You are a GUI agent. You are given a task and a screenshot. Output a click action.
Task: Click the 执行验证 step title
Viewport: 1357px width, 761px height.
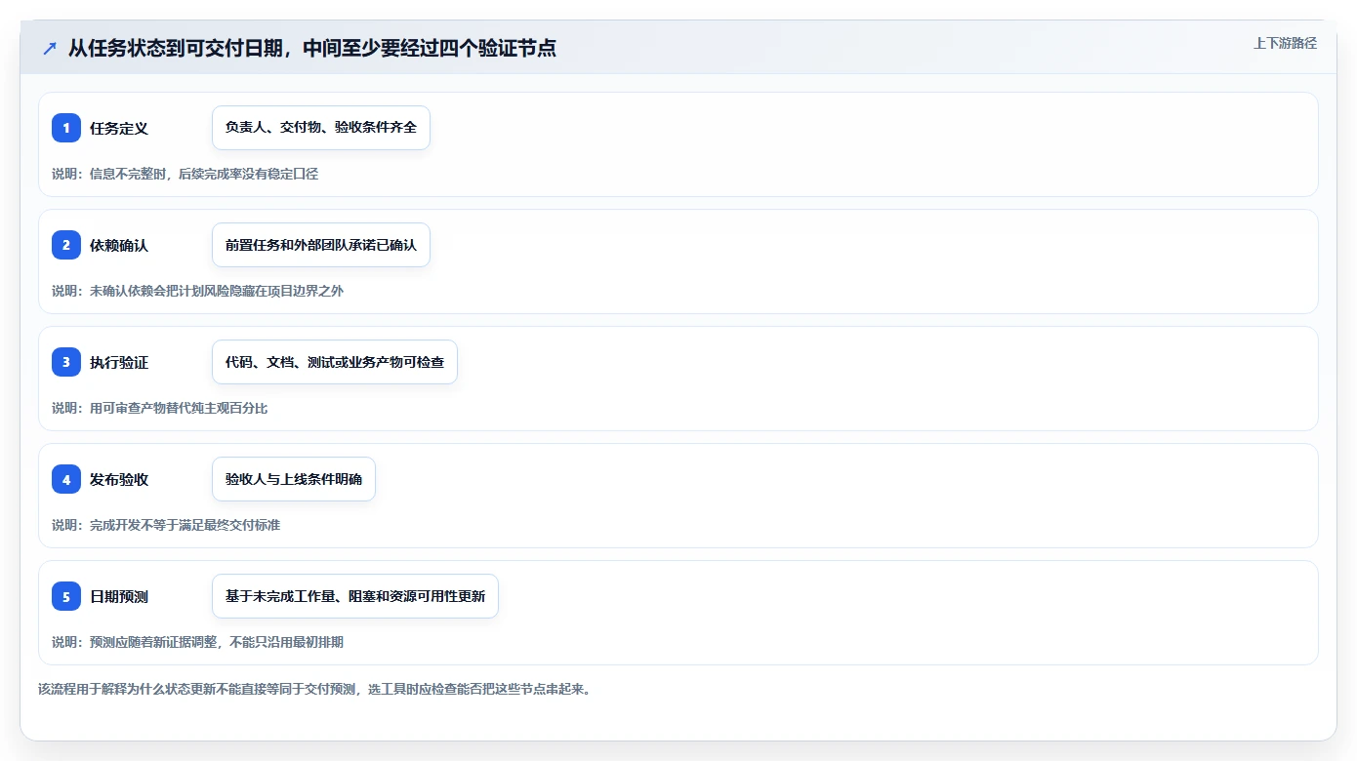pos(119,362)
